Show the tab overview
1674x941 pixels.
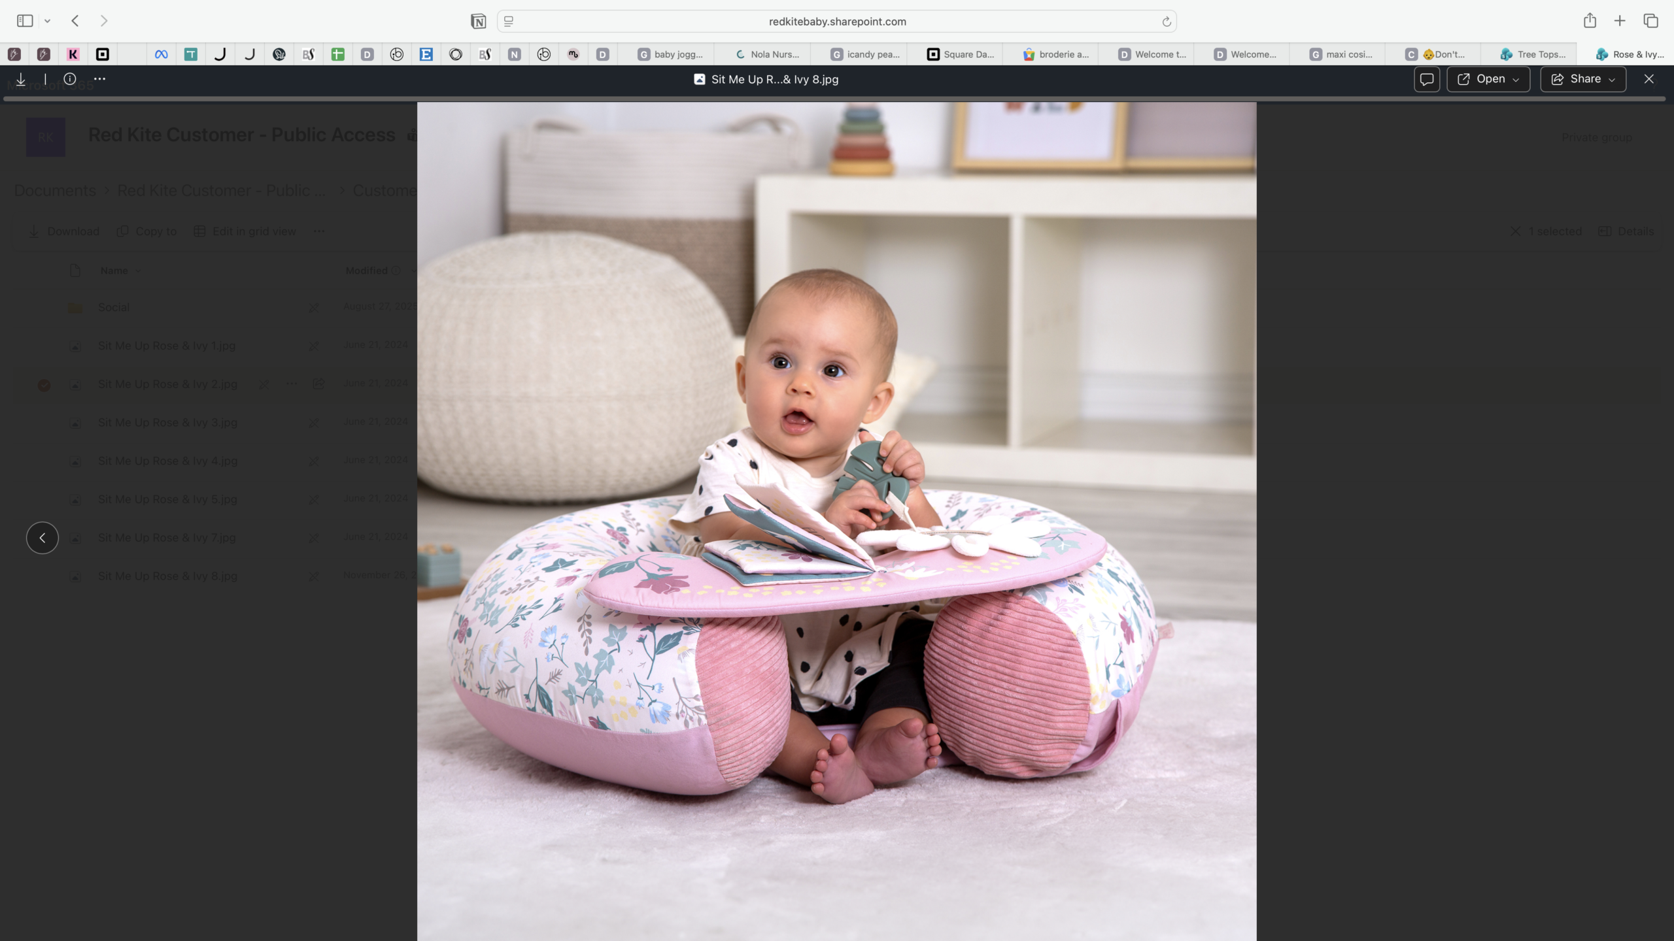pos(1650,21)
